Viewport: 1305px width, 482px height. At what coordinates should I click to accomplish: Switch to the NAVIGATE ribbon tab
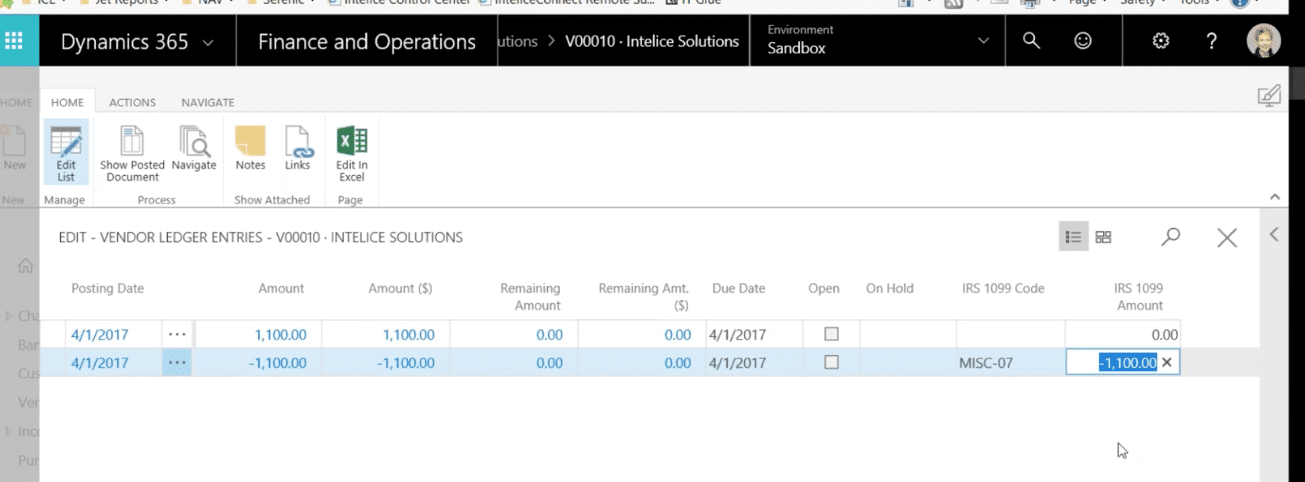coord(207,102)
